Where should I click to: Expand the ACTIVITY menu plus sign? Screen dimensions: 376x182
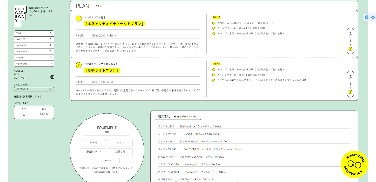[x=50, y=45]
